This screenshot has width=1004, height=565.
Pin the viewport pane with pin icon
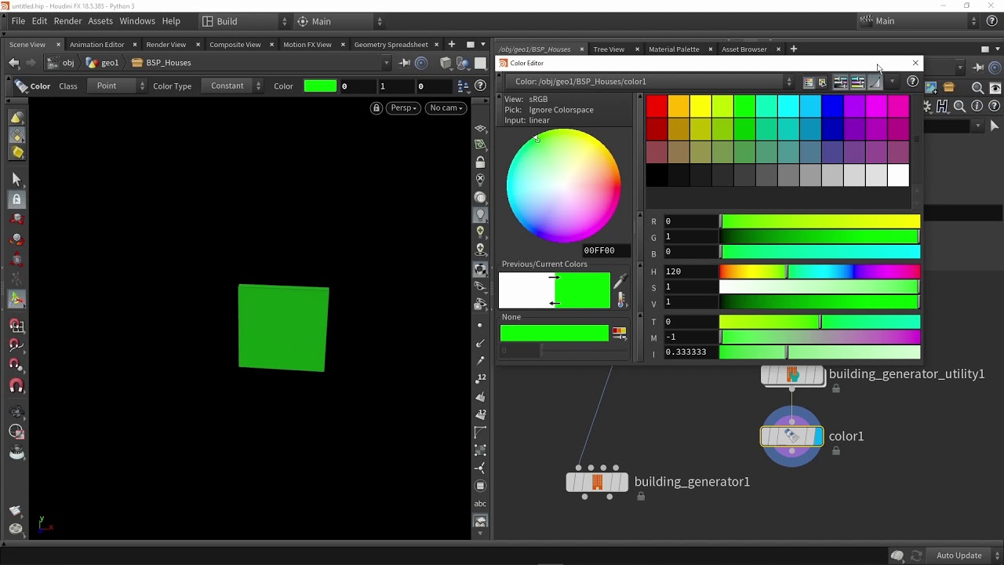pyautogui.click(x=405, y=63)
